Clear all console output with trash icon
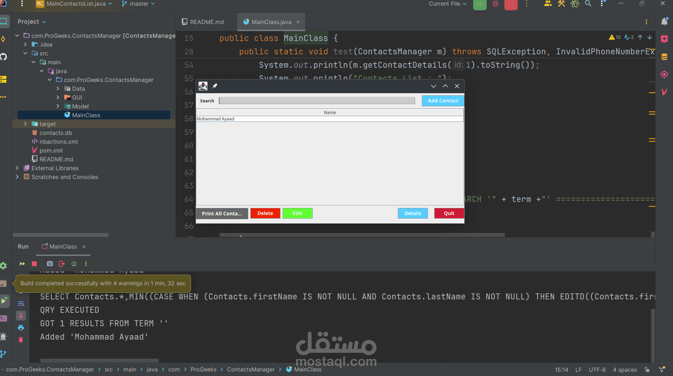The width and height of the screenshot is (673, 376). pyautogui.click(x=21, y=340)
